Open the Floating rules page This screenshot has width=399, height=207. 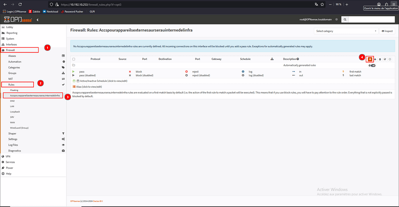14,90
